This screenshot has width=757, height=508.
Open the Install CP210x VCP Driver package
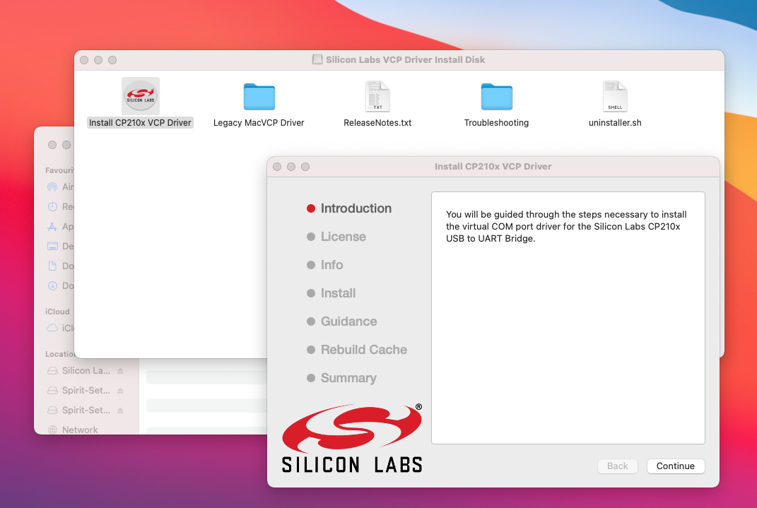click(x=141, y=96)
